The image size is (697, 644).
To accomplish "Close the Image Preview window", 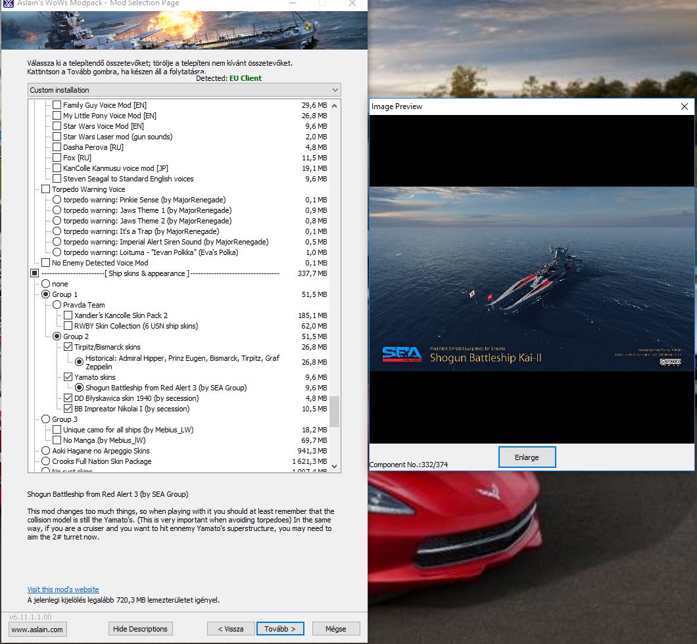I will (x=685, y=106).
